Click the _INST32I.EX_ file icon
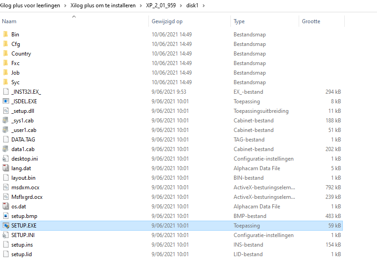The height and width of the screenshot is (278, 377). tap(6, 92)
